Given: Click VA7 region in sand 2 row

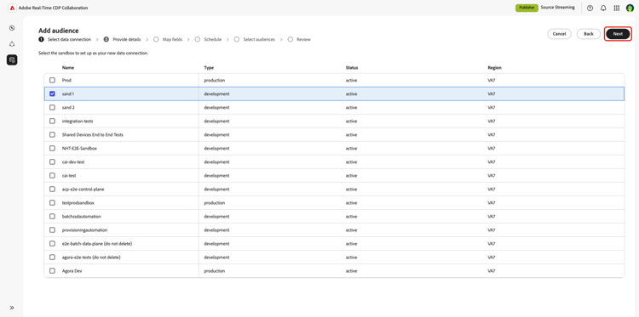Looking at the screenshot, I should pos(491,108).
